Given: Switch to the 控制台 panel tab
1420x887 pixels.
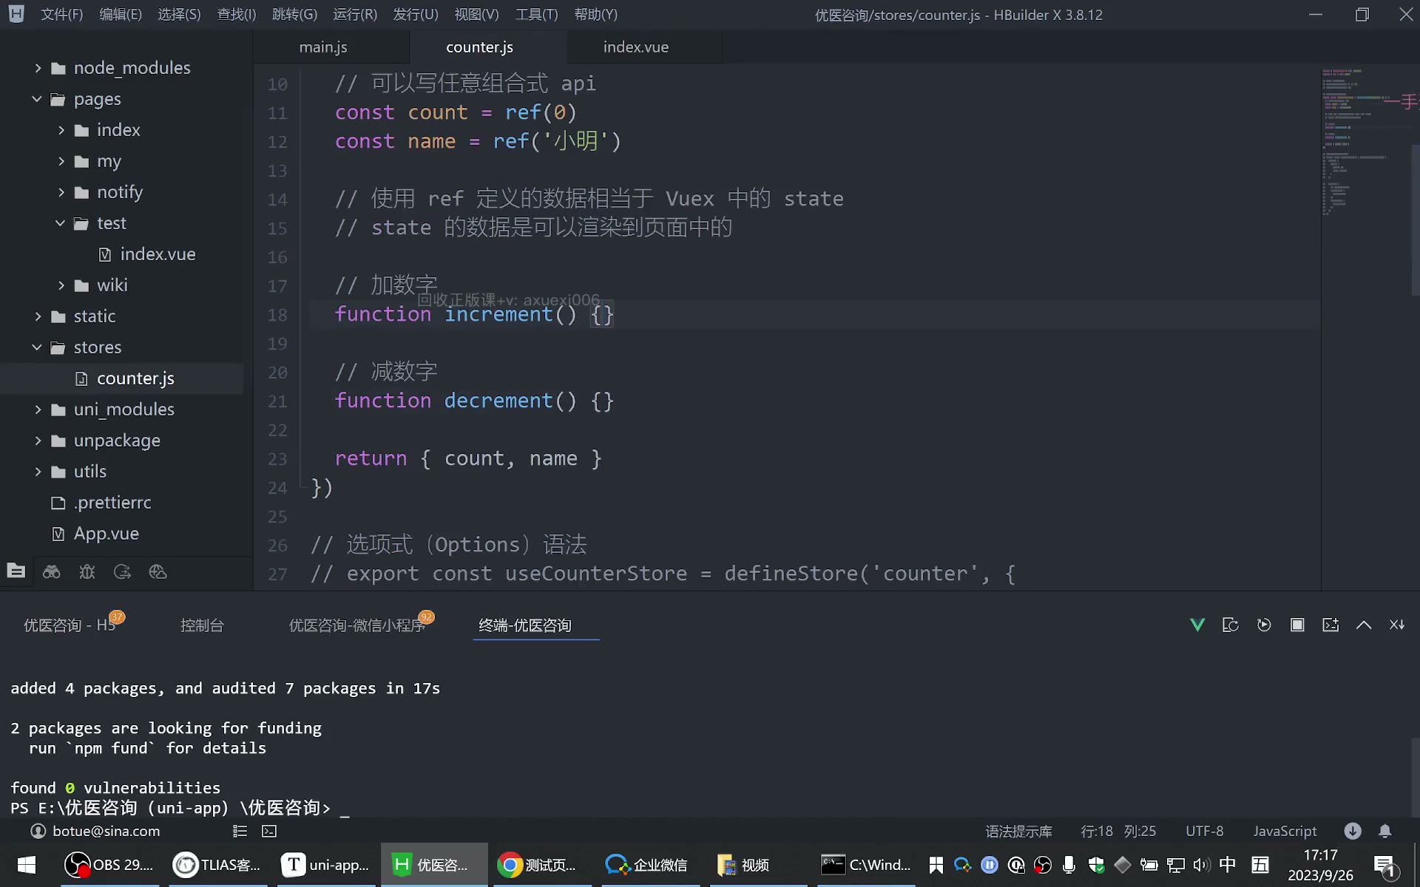Looking at the screenshot, I should click(202, 625).
